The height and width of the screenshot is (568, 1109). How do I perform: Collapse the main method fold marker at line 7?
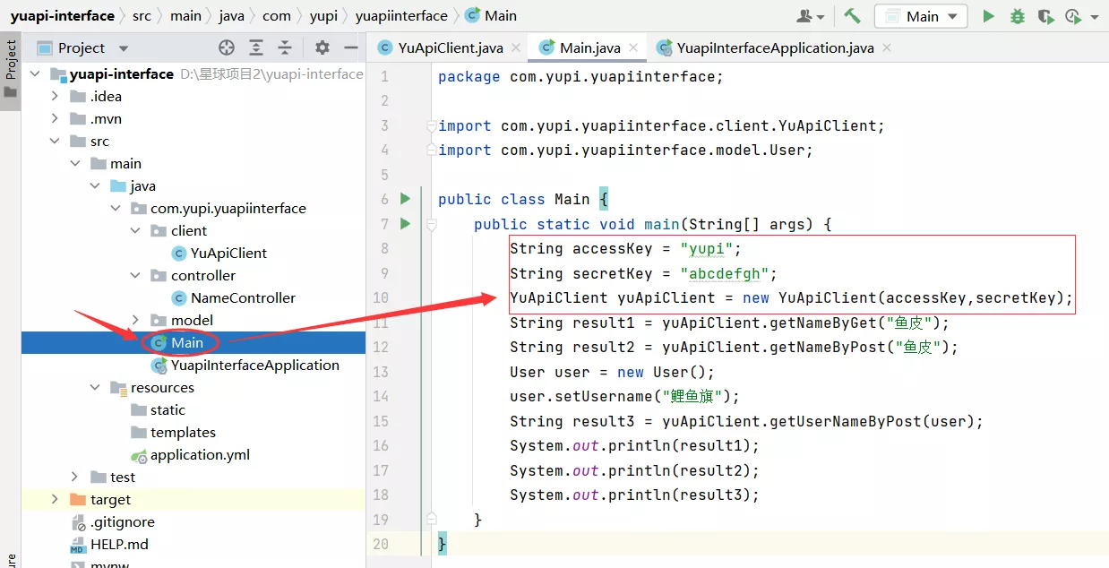click(x=431, y=224)
